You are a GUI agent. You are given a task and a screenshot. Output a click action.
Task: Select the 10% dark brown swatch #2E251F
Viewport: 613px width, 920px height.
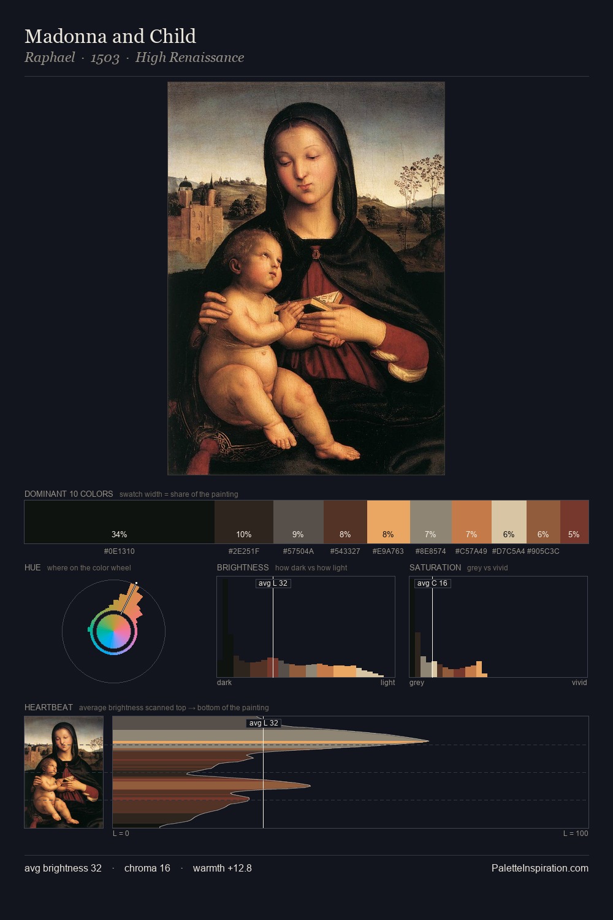[x=244, y=522]
